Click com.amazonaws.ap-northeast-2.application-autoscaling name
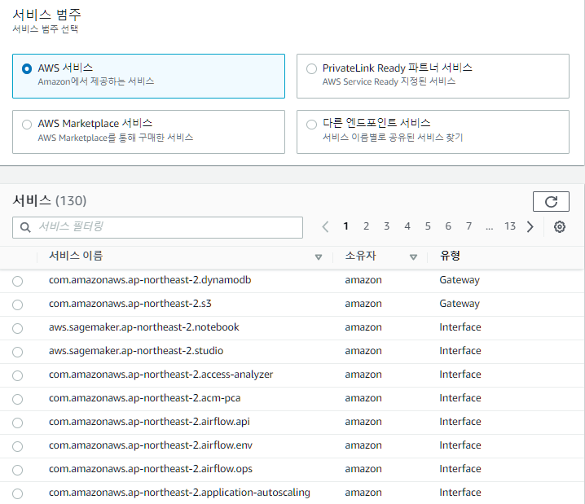This screenshot has width=585, height=504. [179, 493]
